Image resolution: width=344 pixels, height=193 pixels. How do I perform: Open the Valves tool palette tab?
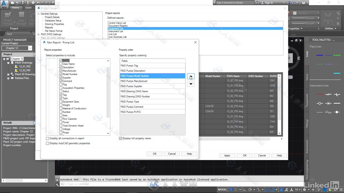[307, 77]
